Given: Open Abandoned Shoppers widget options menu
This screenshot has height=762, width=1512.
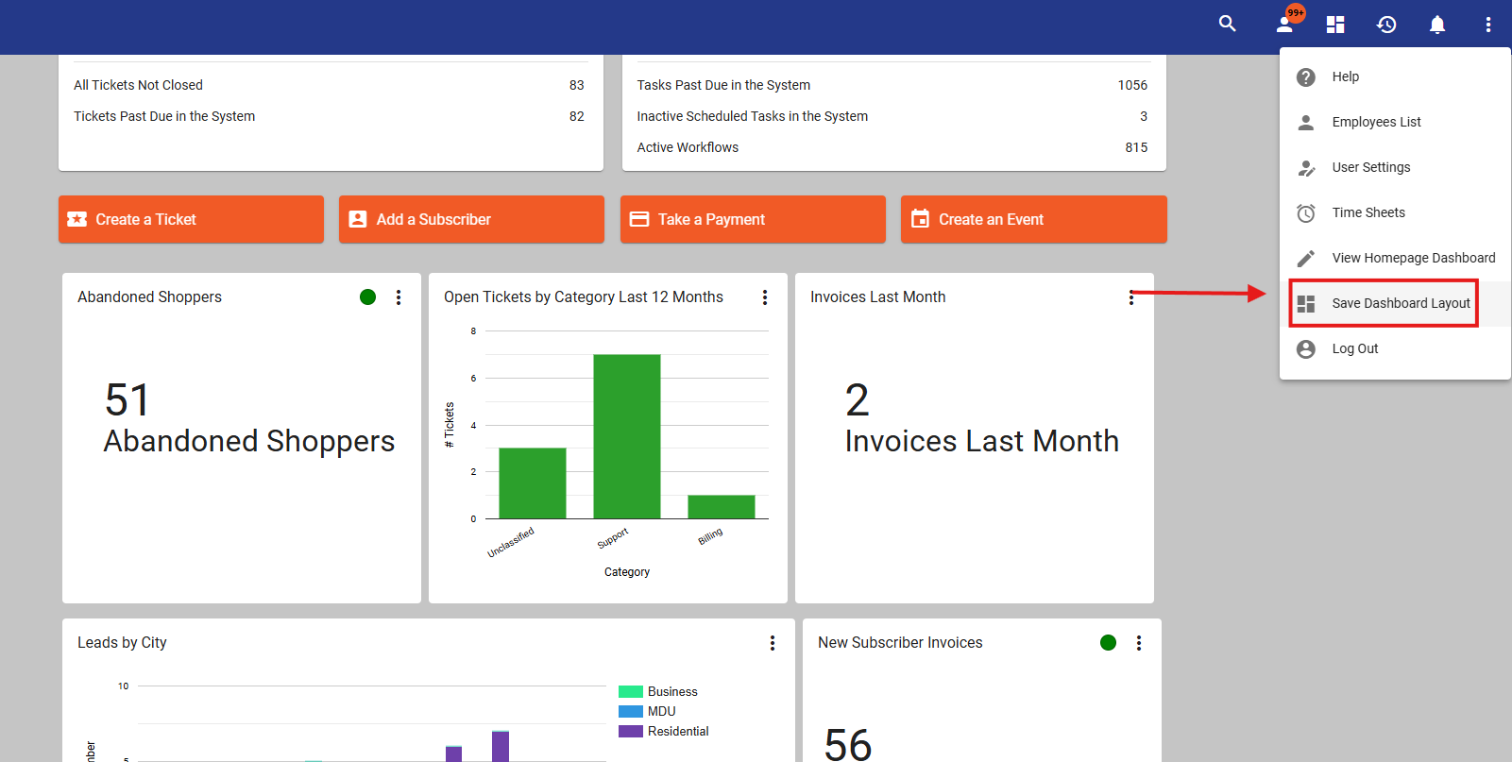Looking at the screenshot, I should [399, 297].
